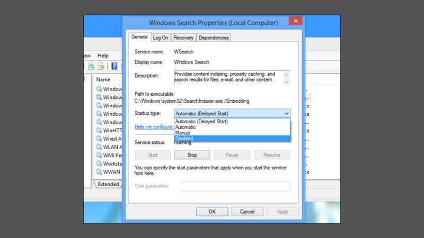
Task: Click the Export List toolbar icon
Action: pyautogui.click(x=100, y=67)
